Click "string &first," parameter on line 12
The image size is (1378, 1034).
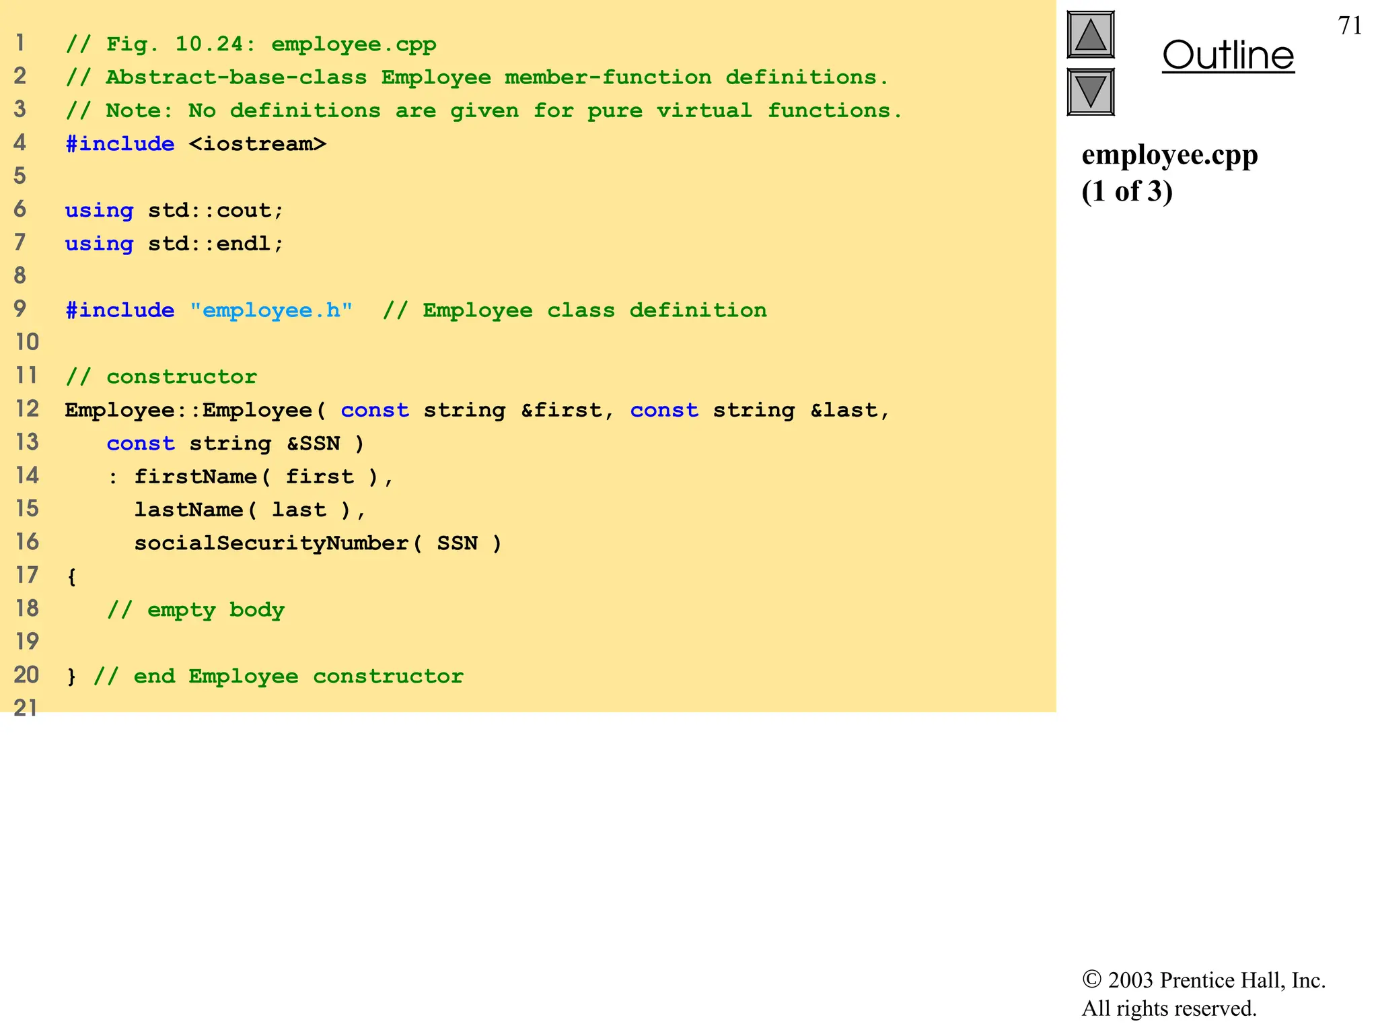(x=519, y=411)
